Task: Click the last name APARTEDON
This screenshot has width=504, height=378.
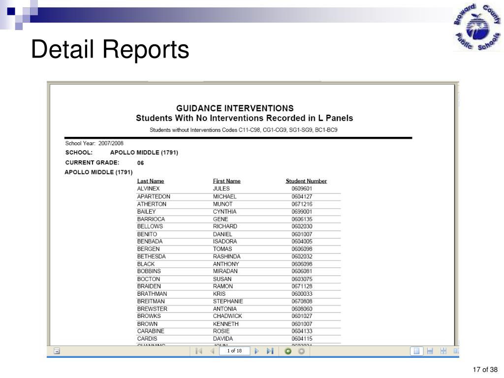Action: pos(154,196)
